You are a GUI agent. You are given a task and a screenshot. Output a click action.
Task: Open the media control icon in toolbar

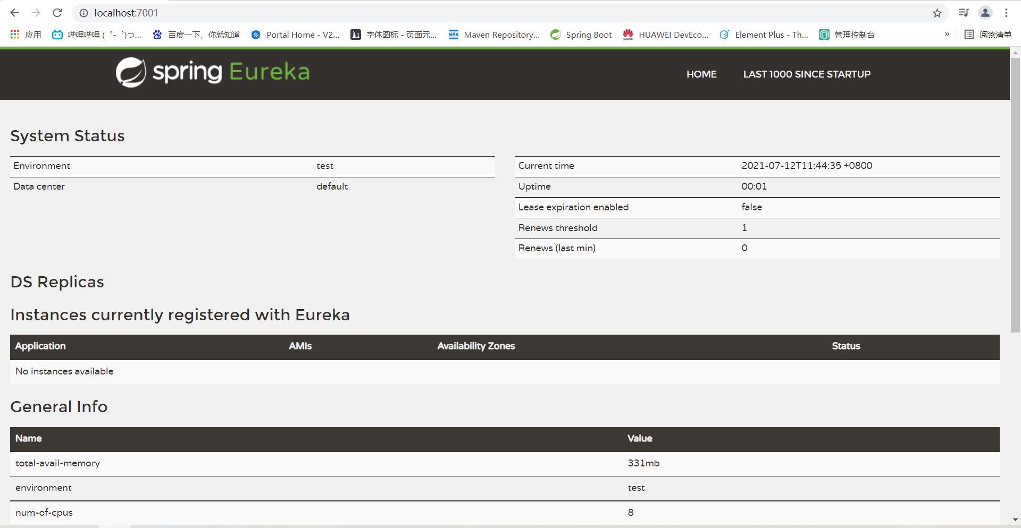964,13
